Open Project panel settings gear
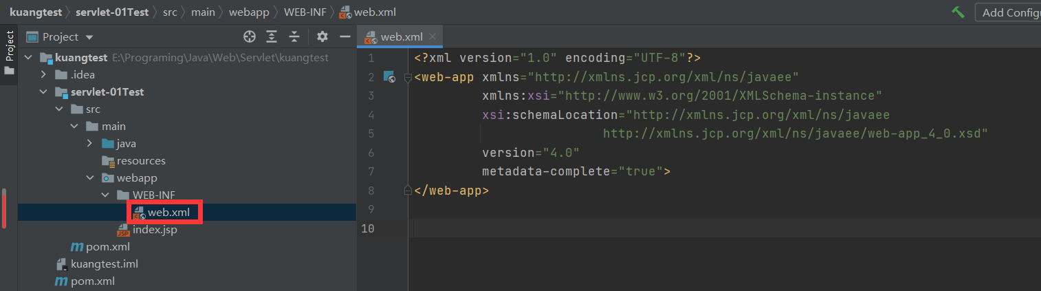Image resolution: width=1041 pixels, height=291 pixels. [x=322, y=36]
